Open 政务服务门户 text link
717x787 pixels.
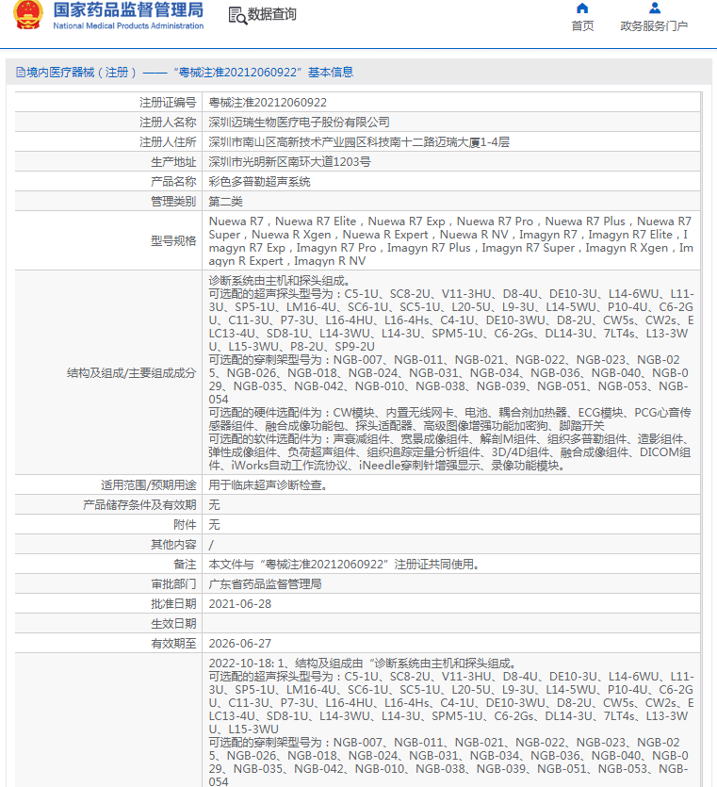[x=654, y=26]
